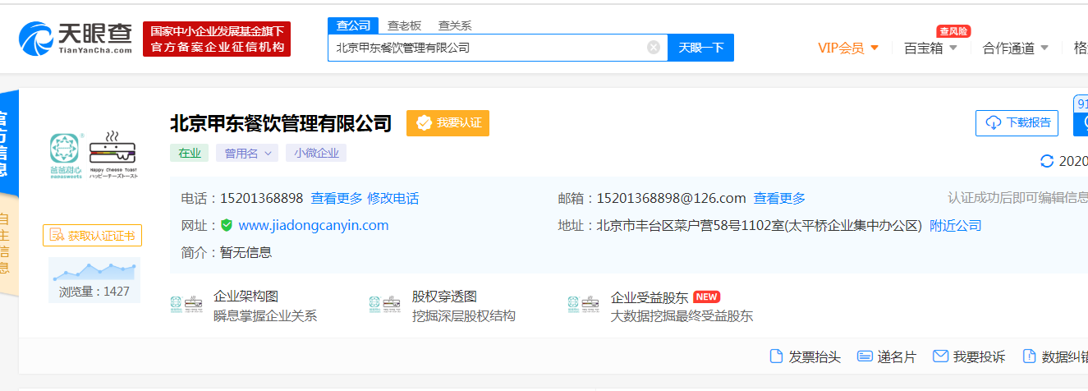
Task: Click the 企业受益股东 icon
Action: pyautogui.click(x=584, y=305)
